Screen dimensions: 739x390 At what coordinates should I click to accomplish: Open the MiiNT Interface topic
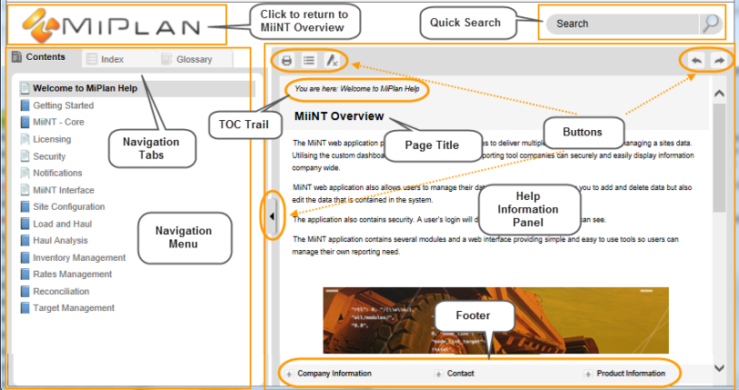[x=64, y=190]
